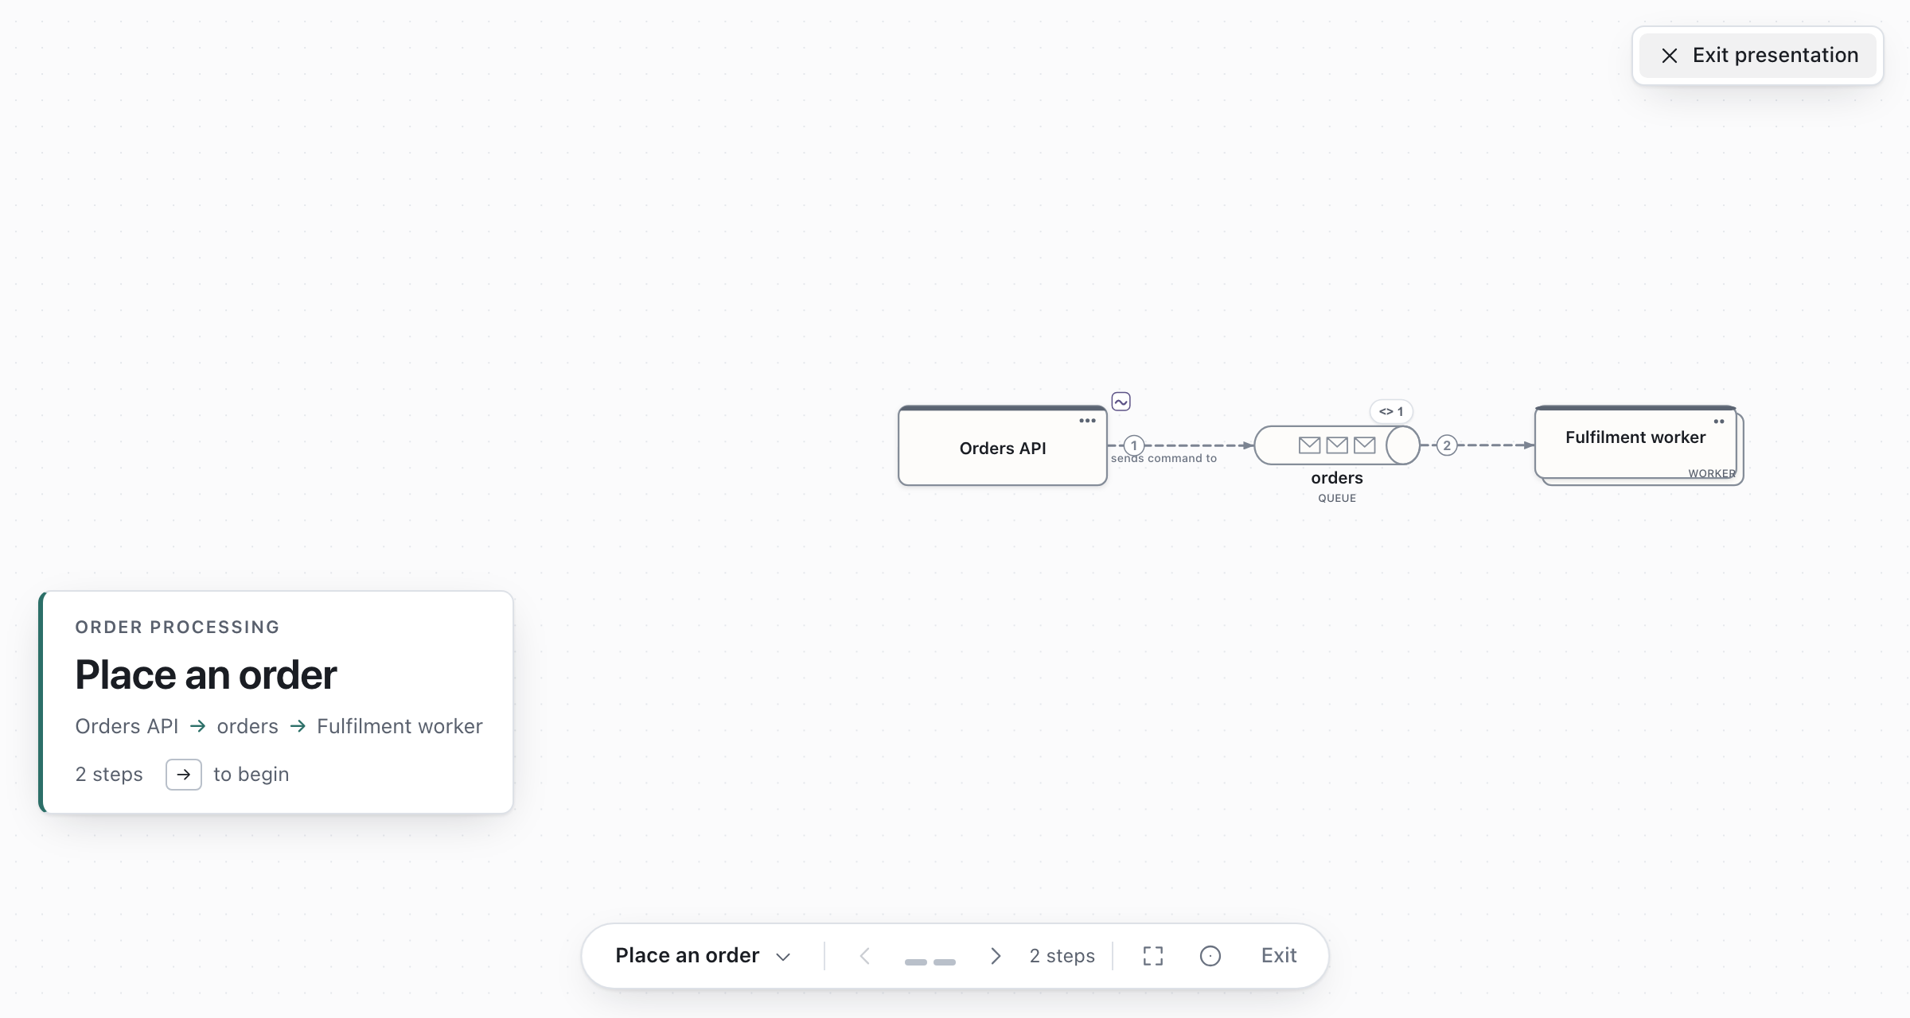Click the arrow key button to begin

point(184,775)
